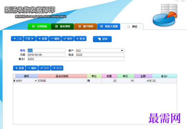Click the pie chart logo icon
The image size is (187, 129).
pos(165,15)
